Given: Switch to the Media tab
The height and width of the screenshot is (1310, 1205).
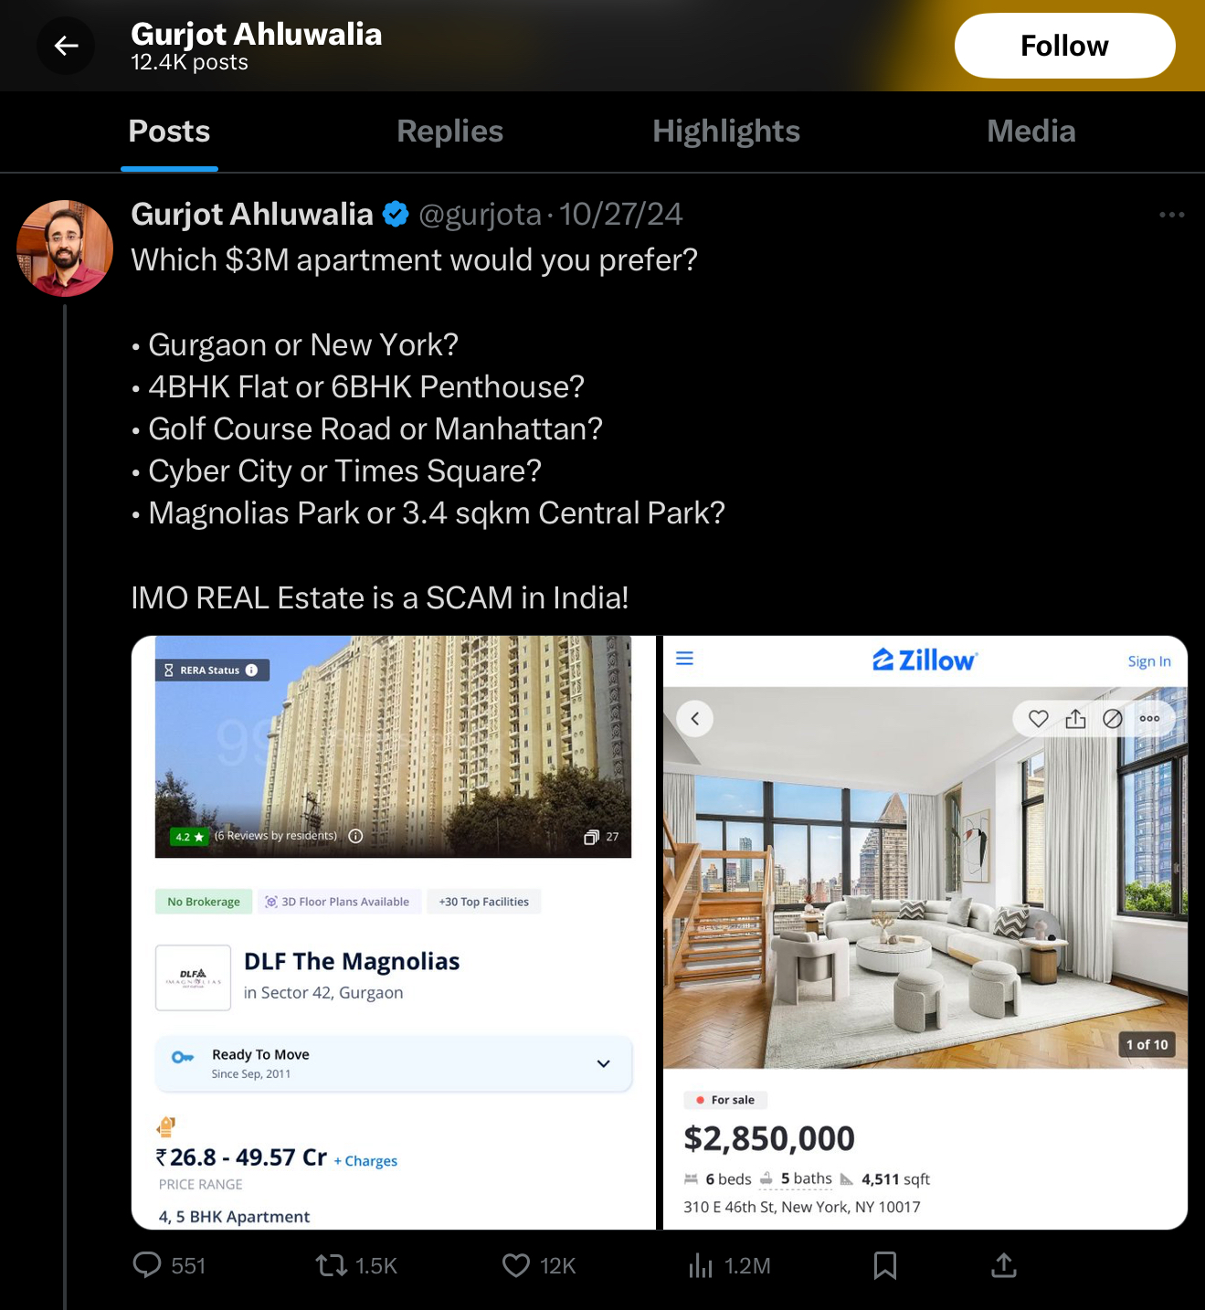Looking at the screenshot, I should point(1031,132).
